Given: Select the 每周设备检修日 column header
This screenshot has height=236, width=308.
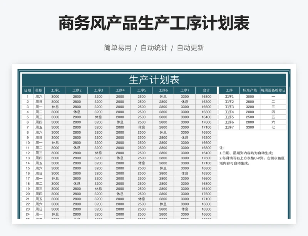Looking at the screenshot, I should pos(273,90).
